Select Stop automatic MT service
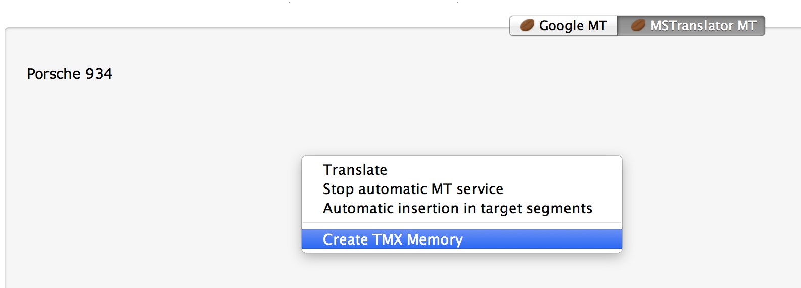 tap(413, 189)
